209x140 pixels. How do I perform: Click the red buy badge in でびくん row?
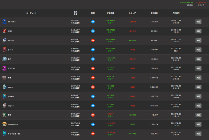93,68
